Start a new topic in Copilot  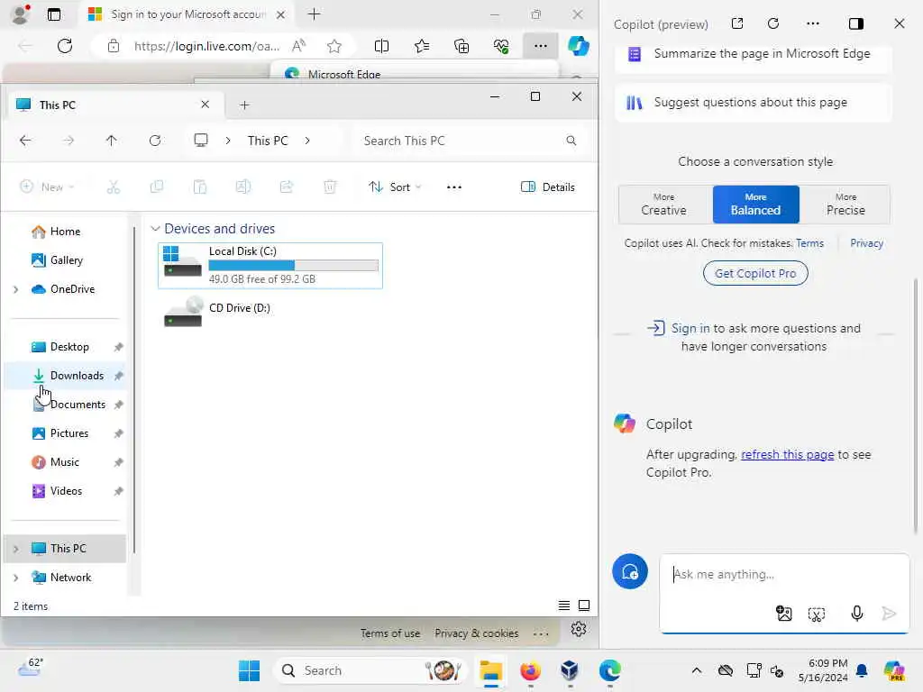click(x=630, y=571)
